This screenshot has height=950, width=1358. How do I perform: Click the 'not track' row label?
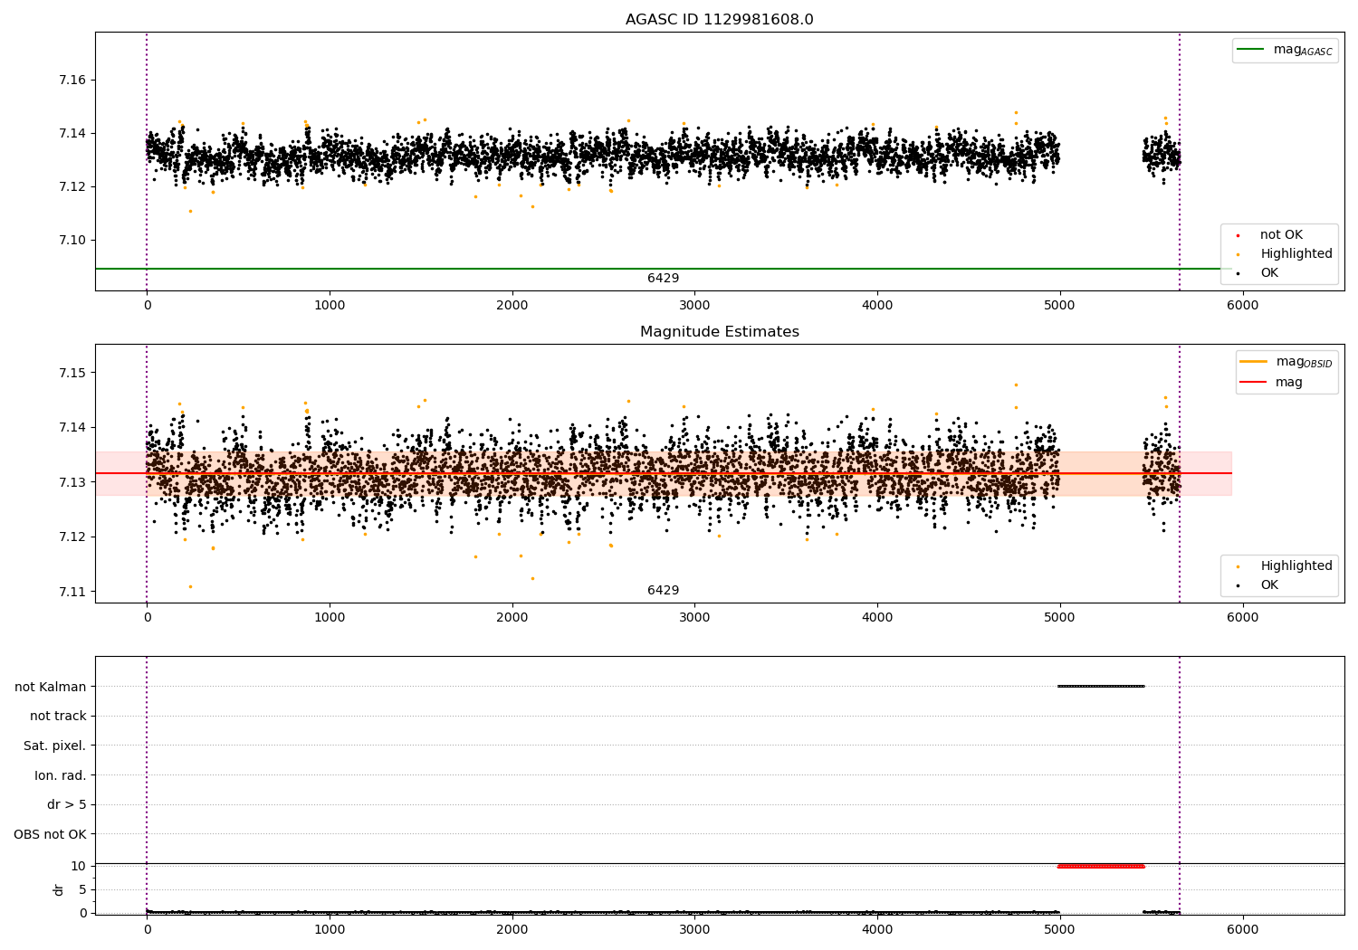tap(58, 717)
